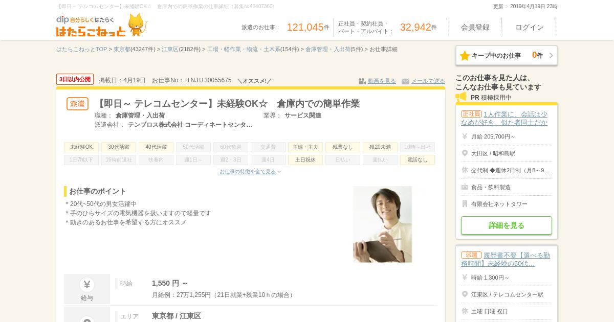Image resolution: width=614 pixels, height=322 pixels.
Task: Click the 給与 yen circle icon
Action: 87,285
